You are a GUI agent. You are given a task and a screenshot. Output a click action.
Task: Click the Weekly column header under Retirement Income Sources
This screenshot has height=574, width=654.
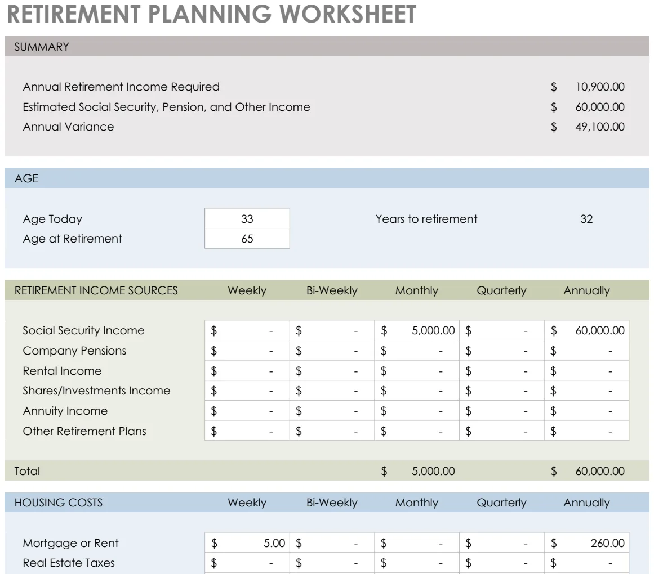[x=247, y=290]
